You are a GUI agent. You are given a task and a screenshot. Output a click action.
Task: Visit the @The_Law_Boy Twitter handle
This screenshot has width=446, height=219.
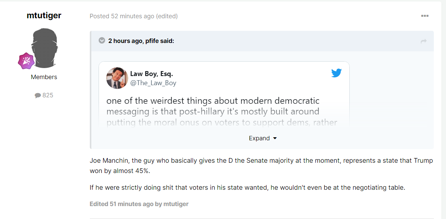153,83
